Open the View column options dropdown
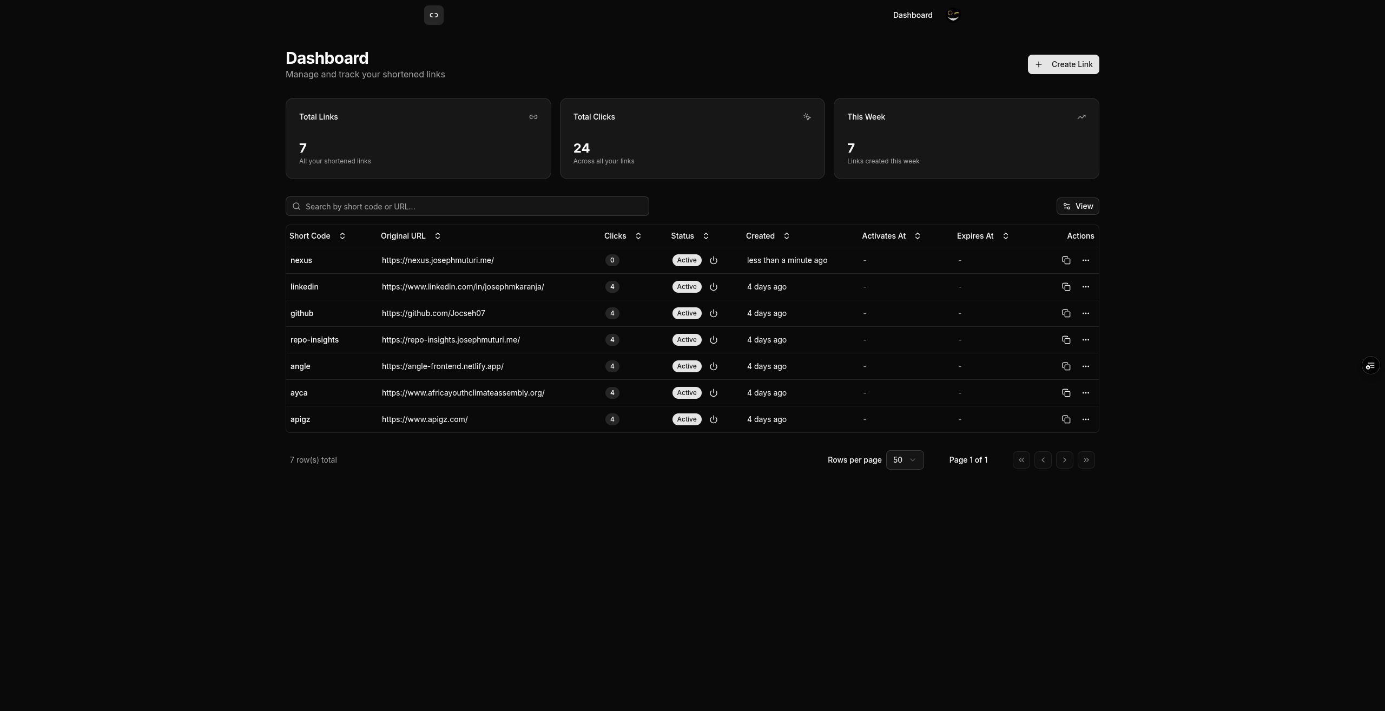The height and width of the screenshot is (711, 1385). [x=1077, y=206]
